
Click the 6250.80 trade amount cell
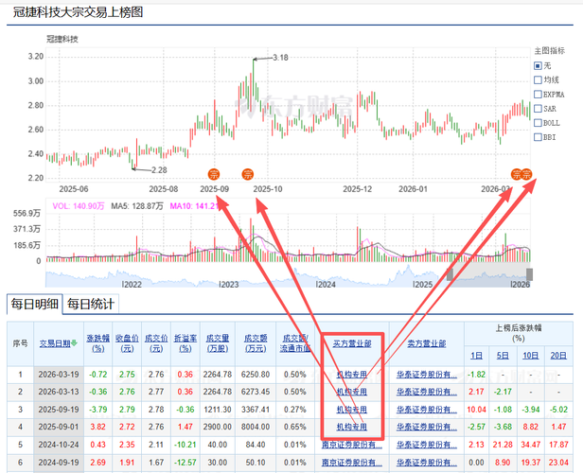(x=256, y=375)
